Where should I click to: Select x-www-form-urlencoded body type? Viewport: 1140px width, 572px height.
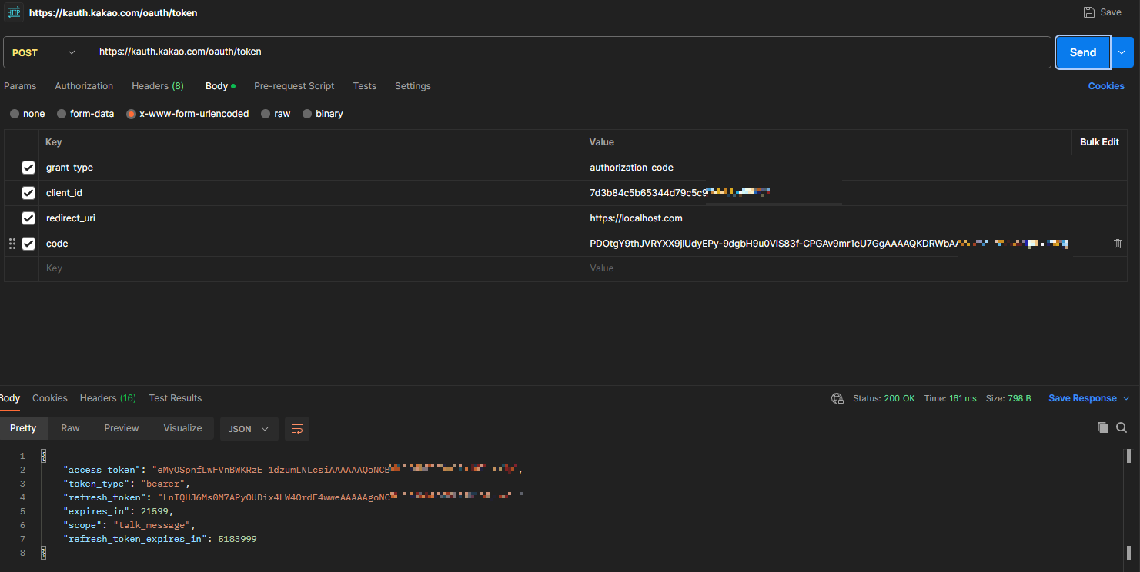pos(132,114)
